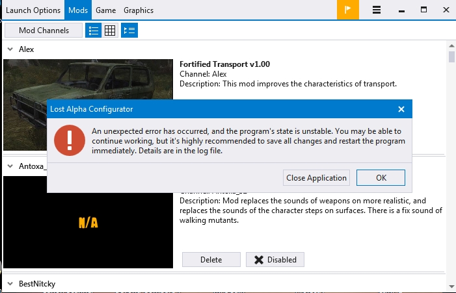This screenshot has height=293, width=456.
Task: Minimize the configurator window
Action: [x=401, y=10]
